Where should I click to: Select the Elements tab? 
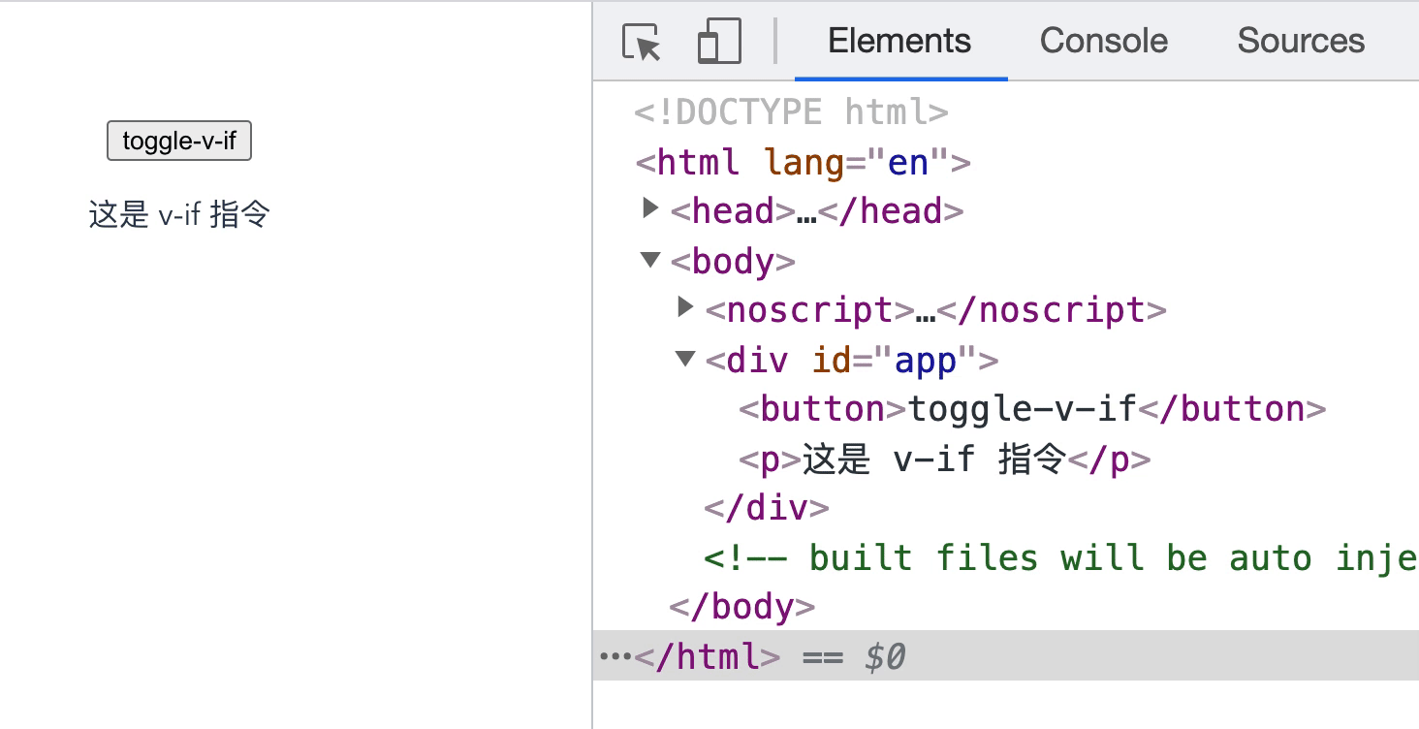pyautogui.click(x=899, y=41)
